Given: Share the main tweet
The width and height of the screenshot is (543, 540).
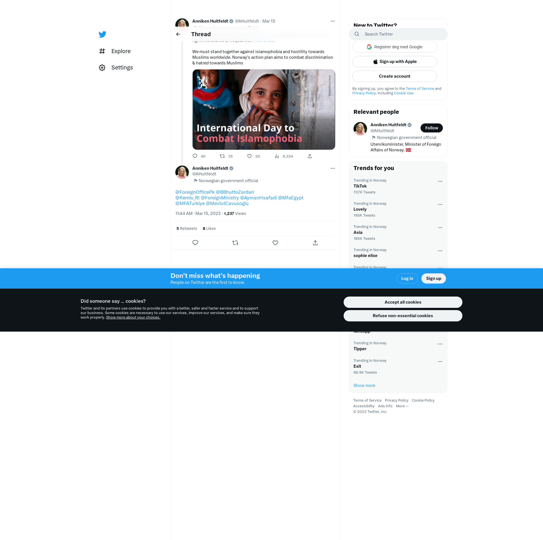Looking at the screenshot, I should coord(315,243).
